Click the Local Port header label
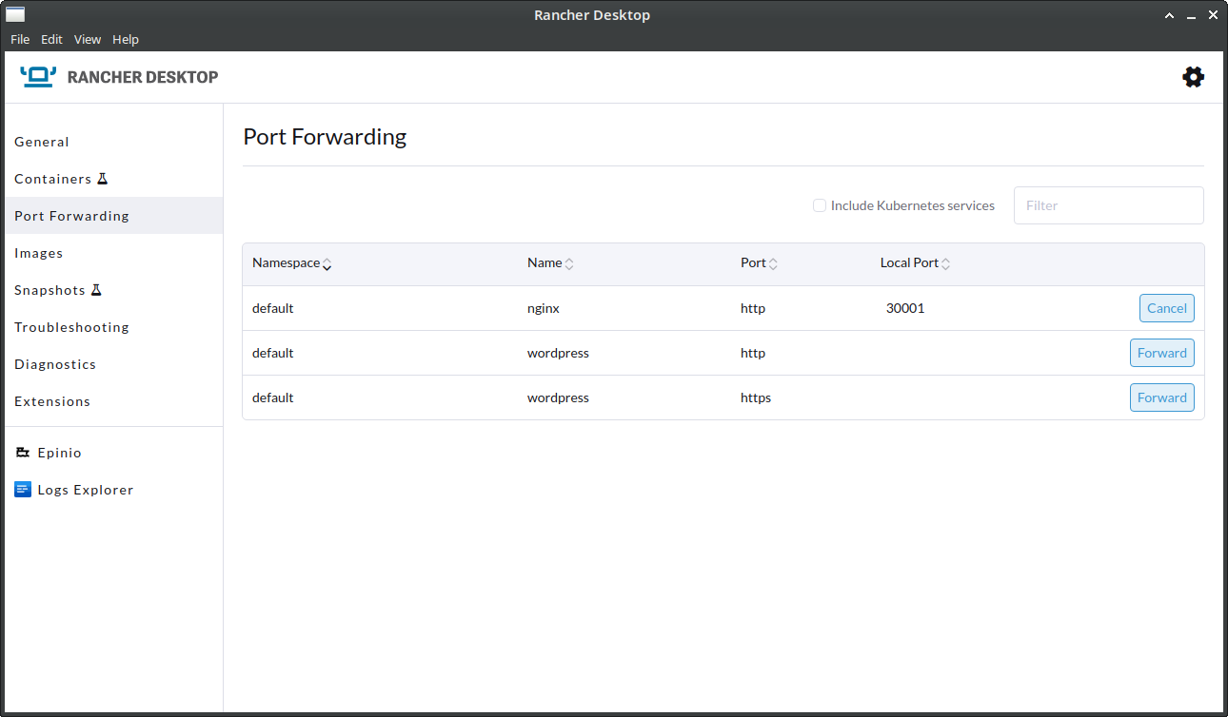 point(909,262)
